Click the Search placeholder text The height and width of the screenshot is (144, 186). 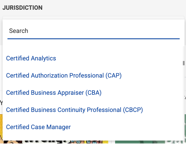click(19, 31)
